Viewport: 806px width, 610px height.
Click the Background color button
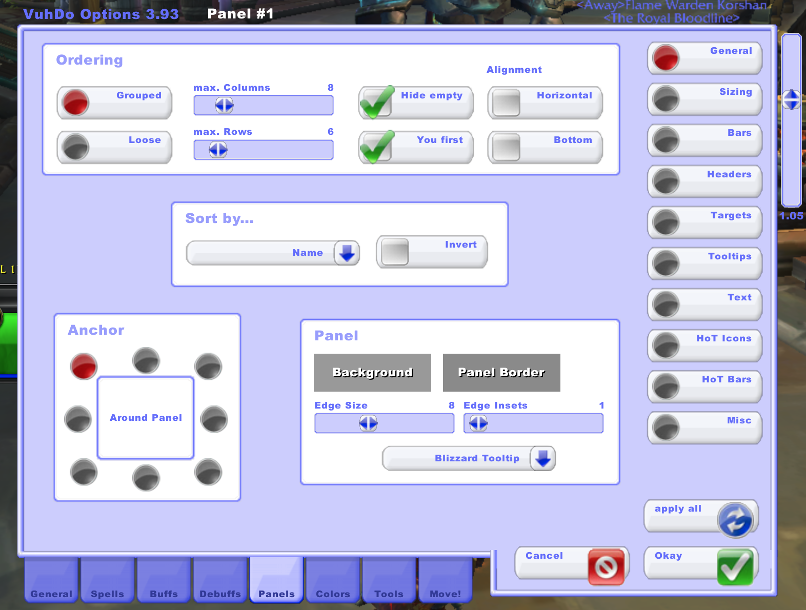coord(372,373)
